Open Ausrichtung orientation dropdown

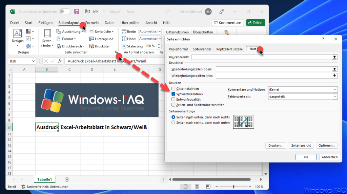[70, 31]
